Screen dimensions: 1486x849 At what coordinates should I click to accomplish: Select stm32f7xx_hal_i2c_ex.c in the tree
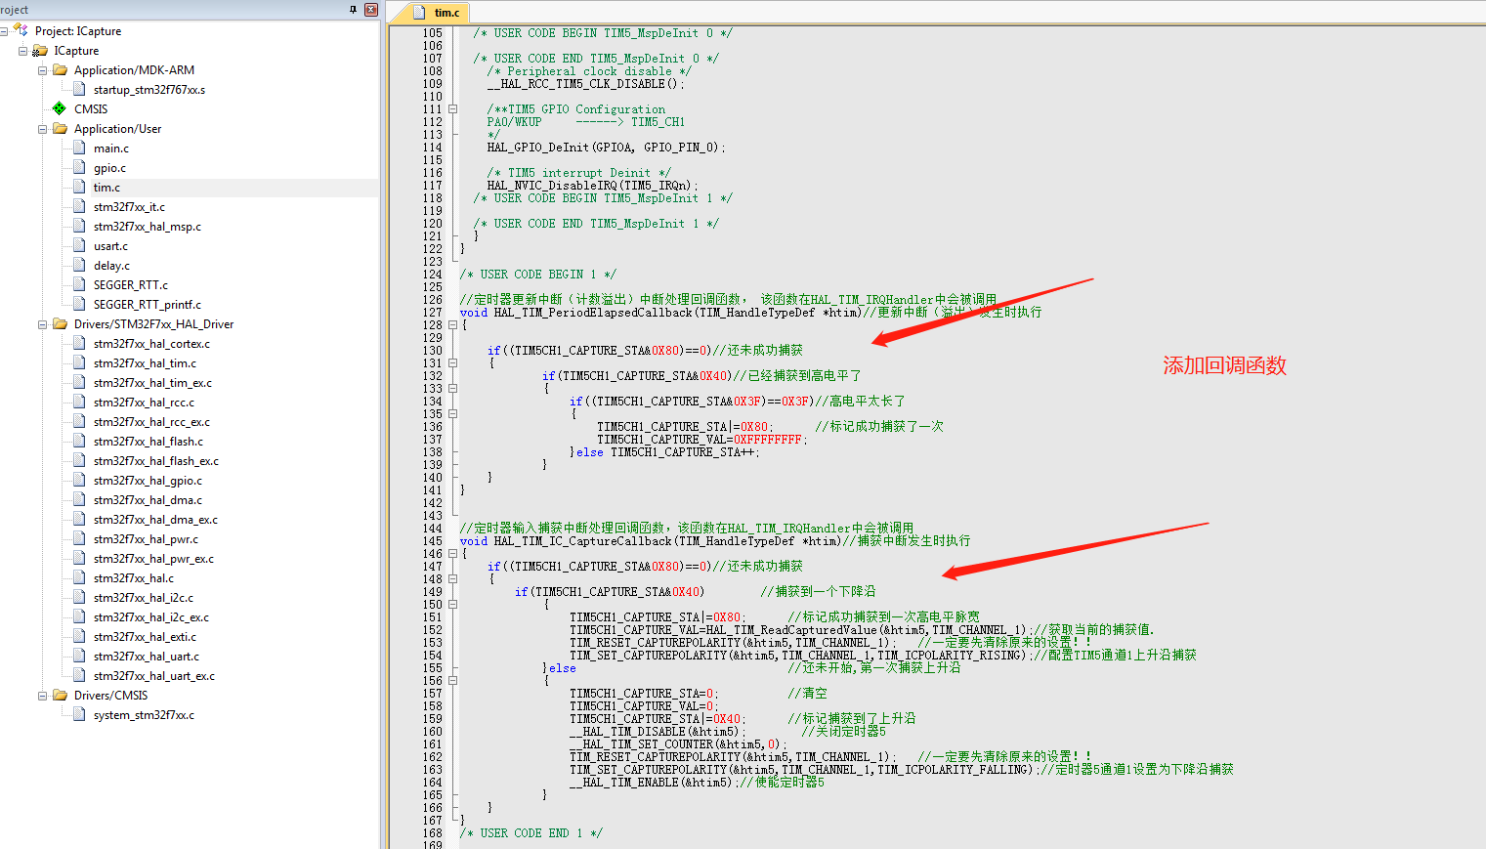(x=151, y=617)
